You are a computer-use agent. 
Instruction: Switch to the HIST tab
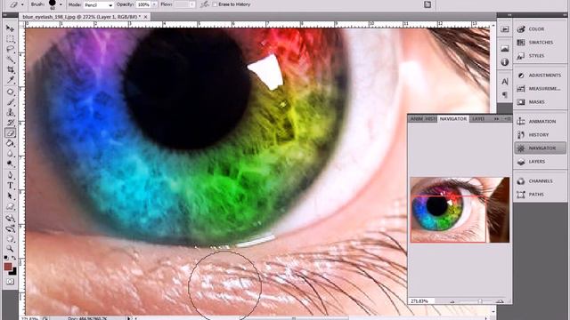point(430,118)
